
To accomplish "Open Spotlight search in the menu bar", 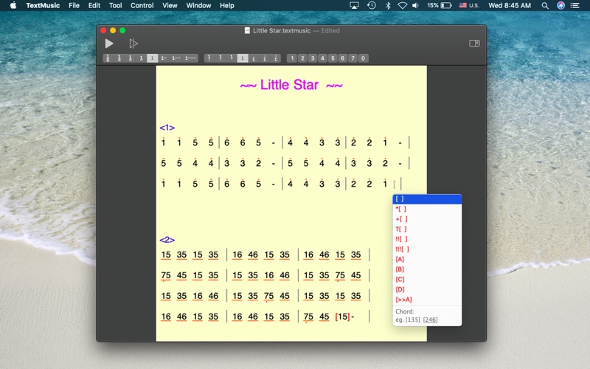I will click(545, 5).
